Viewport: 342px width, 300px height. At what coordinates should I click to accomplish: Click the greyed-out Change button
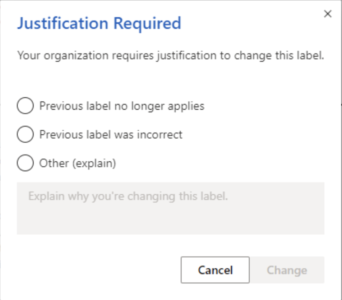coord(287,270)
